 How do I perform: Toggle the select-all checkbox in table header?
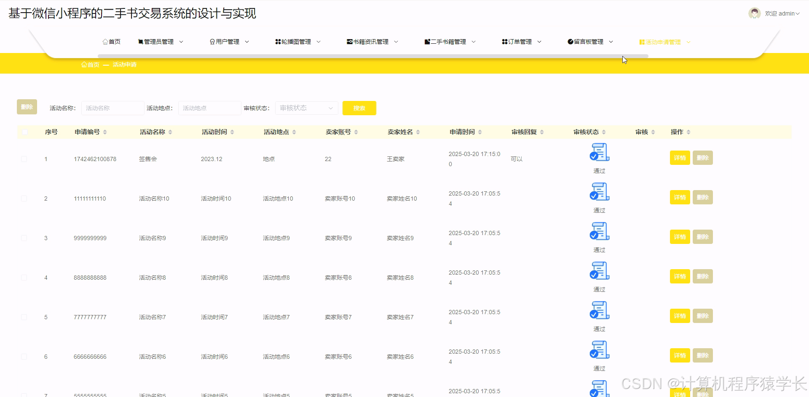(x=25, y=132)
